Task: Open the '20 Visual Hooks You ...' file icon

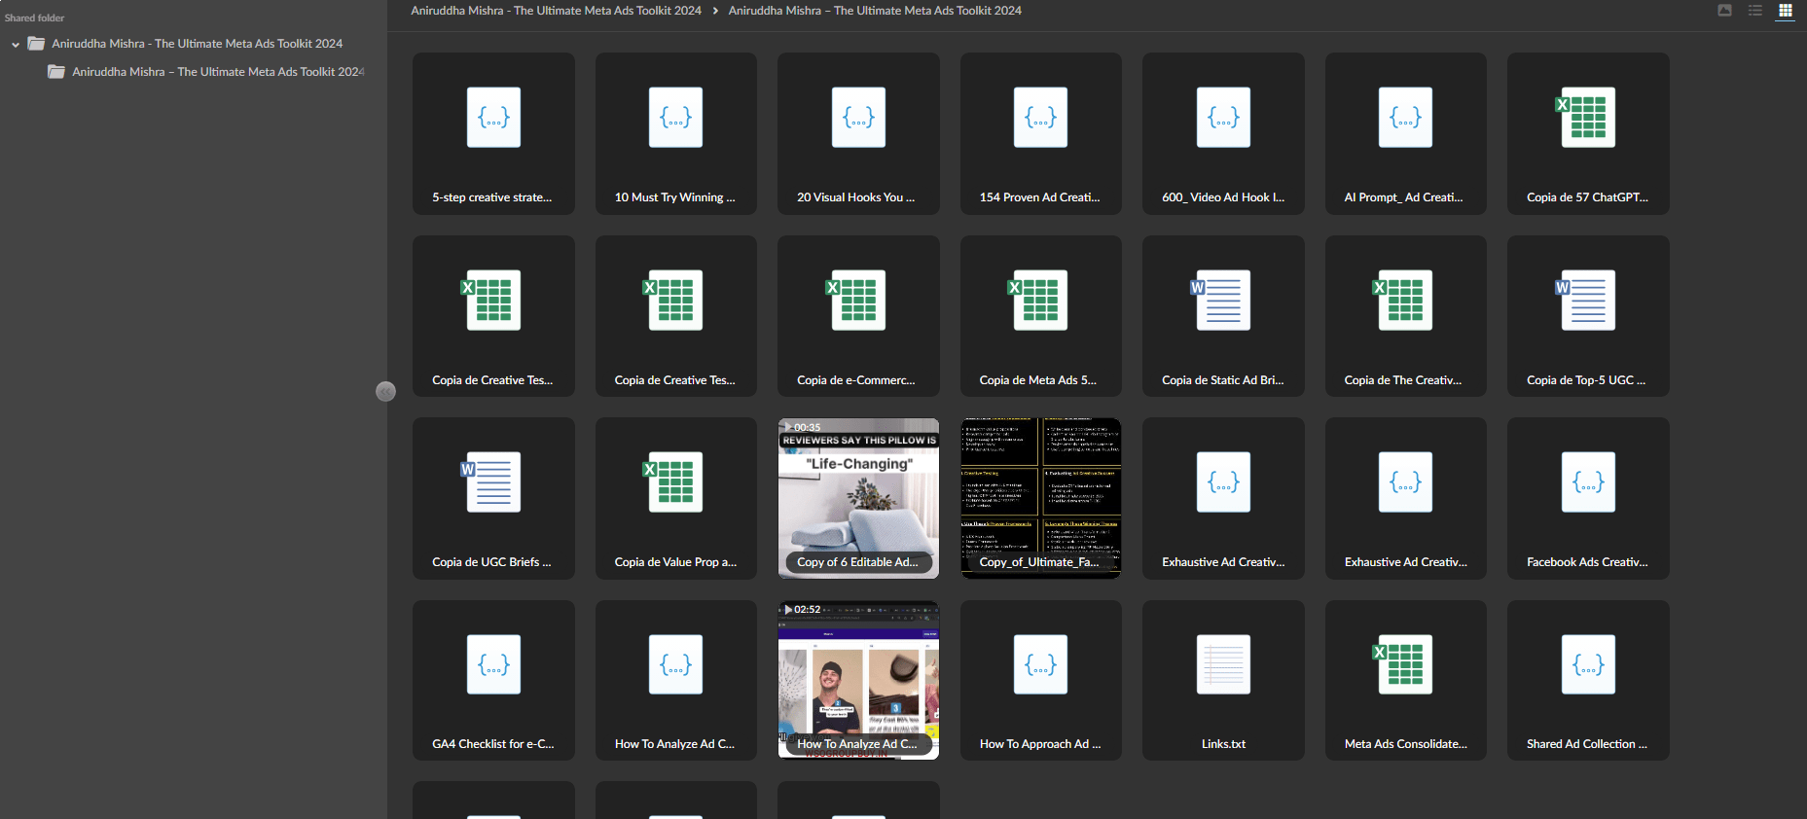Action: [858, 118]
